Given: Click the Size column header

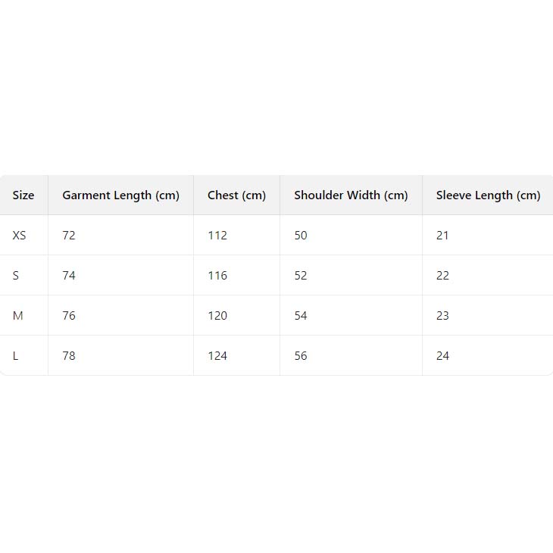Looking at the screenshot, I should click(23, 195).
